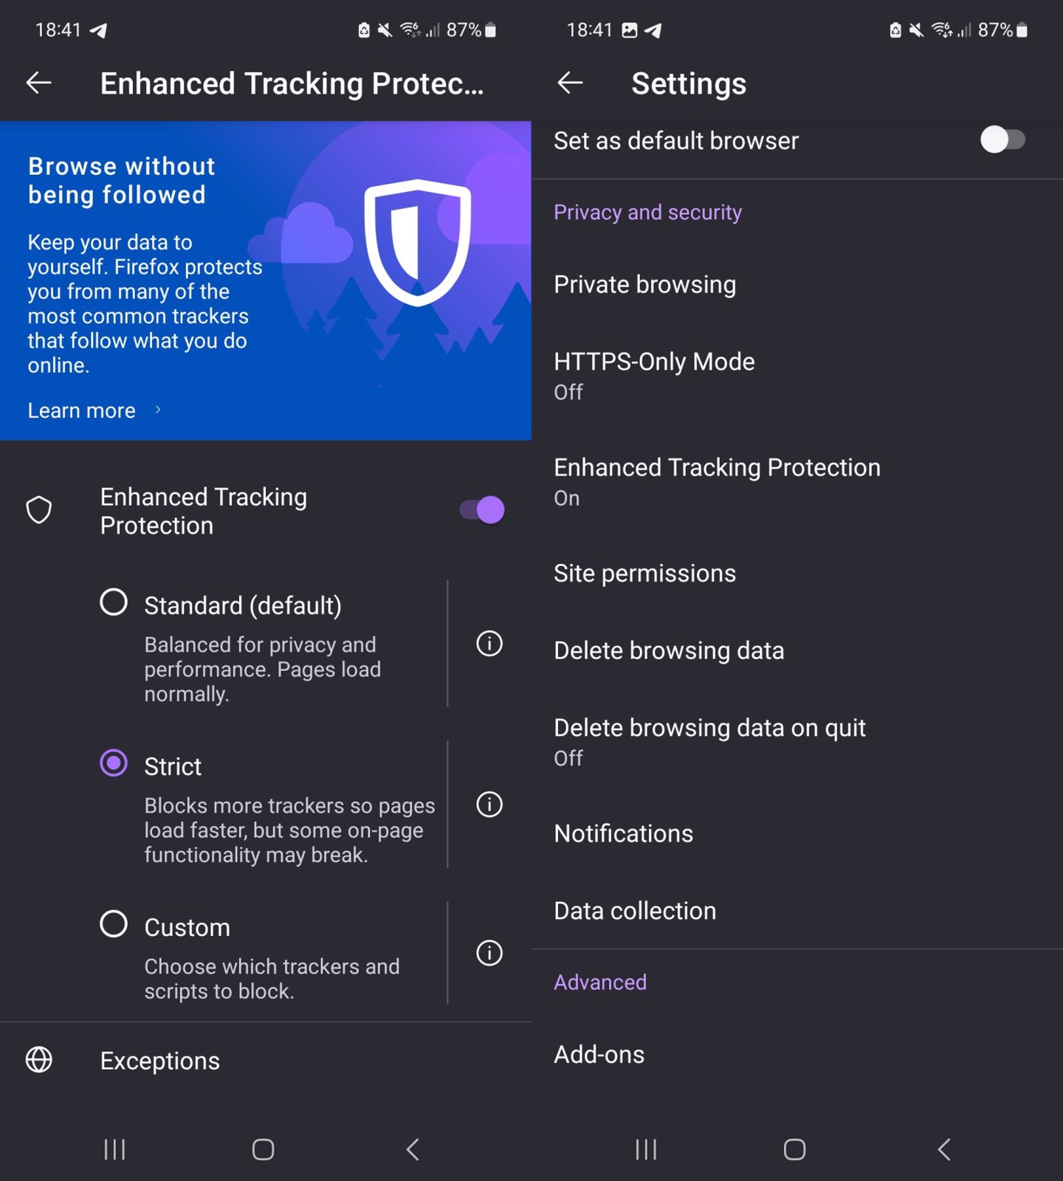Click the back arrow on the Settings screen
Image resolution: width=1063 pixels, height=1181 pixels.
click(x=569, y=83)
